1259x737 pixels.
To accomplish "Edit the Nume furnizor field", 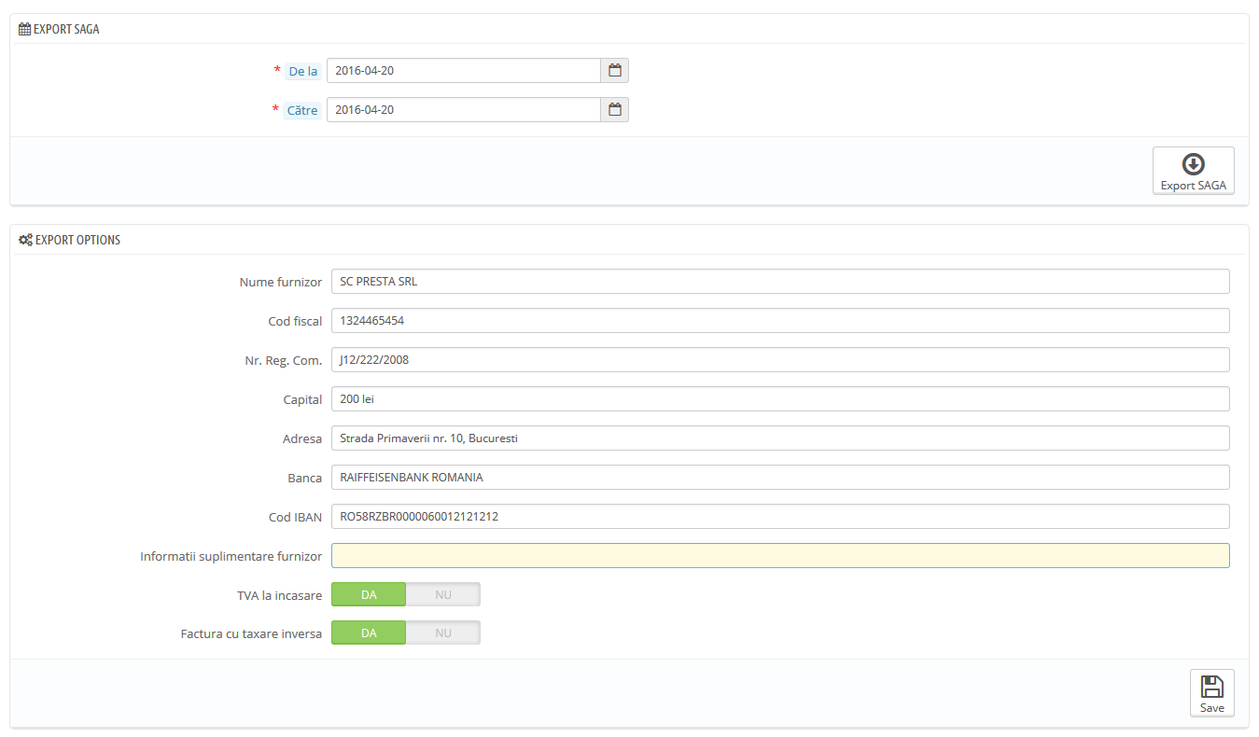I will click(x=780, y=282).
